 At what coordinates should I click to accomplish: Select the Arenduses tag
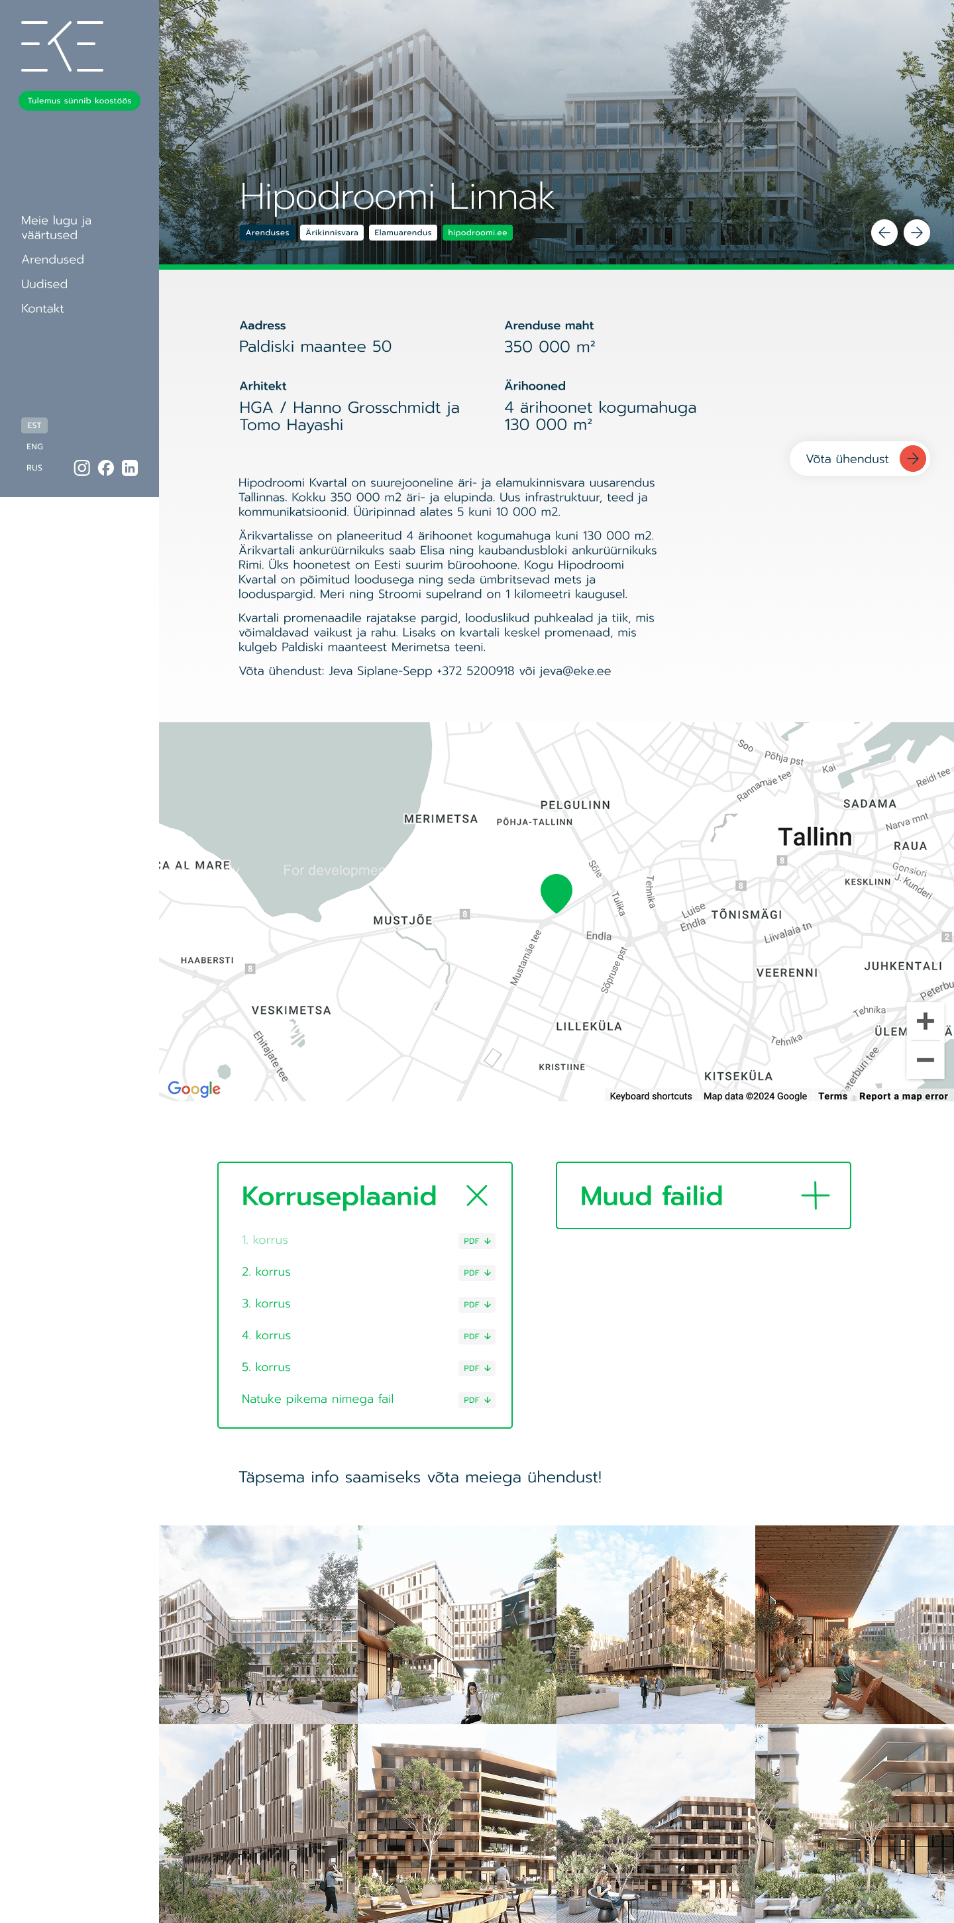(267, 233)
